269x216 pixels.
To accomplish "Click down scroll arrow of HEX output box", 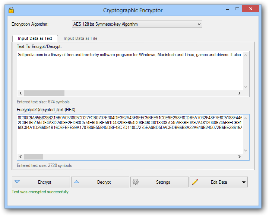I will coord(246,151).
